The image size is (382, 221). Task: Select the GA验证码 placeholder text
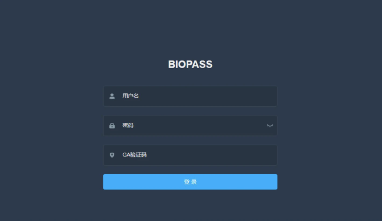pyautogui.click(x=134, y=155)
